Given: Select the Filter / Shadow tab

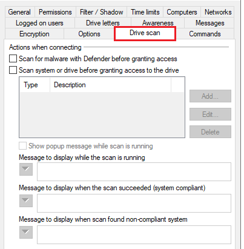Looking at the screenshot, I should click(x=101, y=12).
